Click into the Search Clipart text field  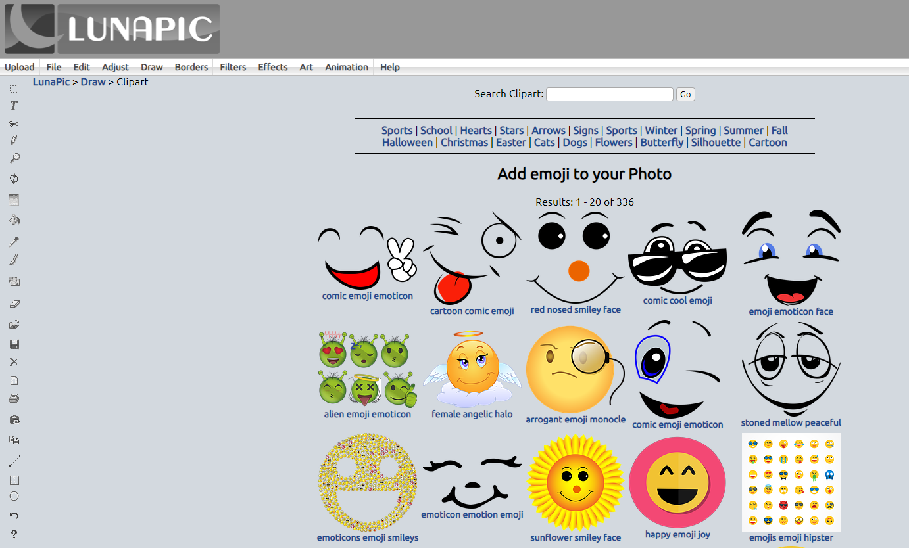[609, 95]
